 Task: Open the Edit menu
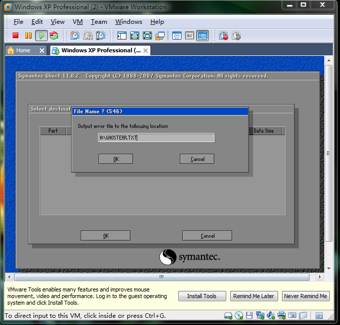tap(37, 22)
